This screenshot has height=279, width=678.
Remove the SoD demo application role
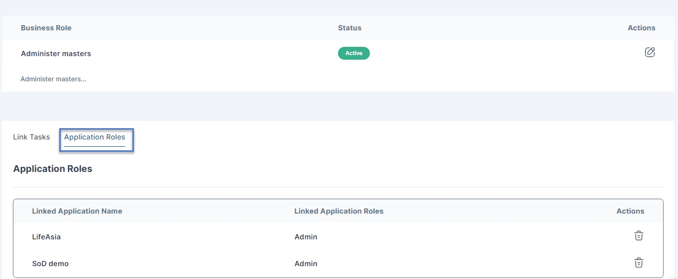[638, 263]
